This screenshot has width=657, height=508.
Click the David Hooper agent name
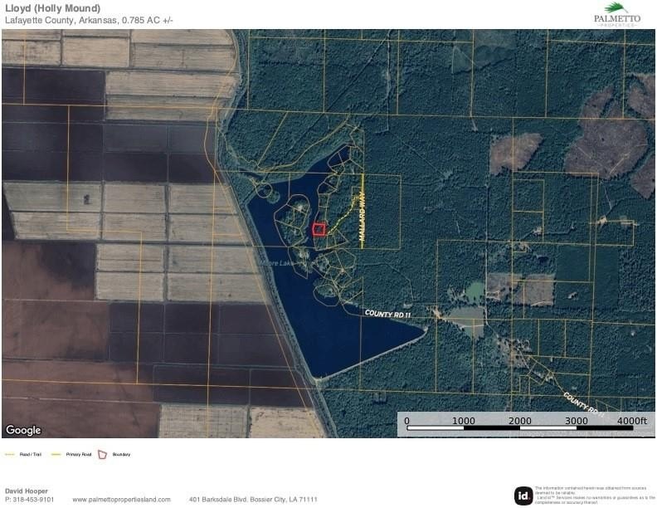click(x=27, y=491)
